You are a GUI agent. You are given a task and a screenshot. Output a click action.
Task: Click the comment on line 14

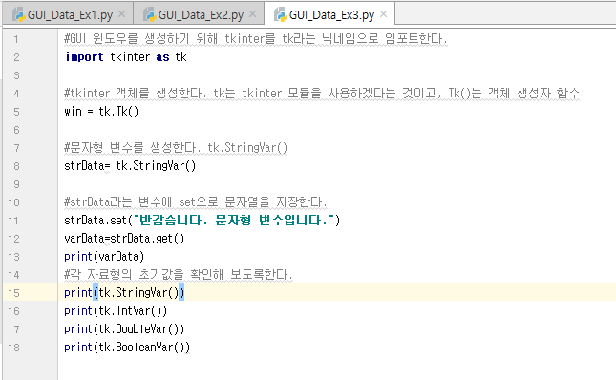pos(179,275)
